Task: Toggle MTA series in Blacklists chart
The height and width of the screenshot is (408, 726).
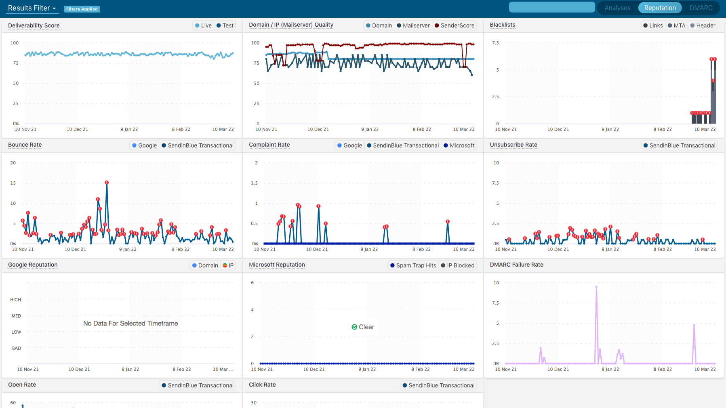Action: pos(676,25)
